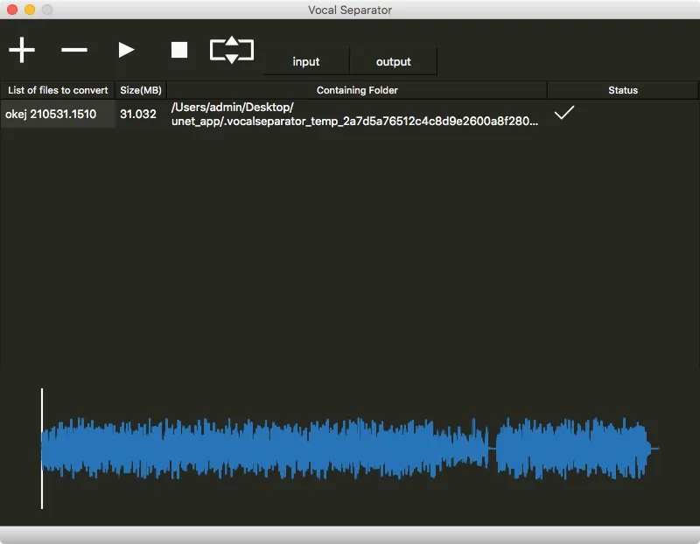Select the Play toolbar icon
Screen dimensions: 700x544
pos(126,50)
